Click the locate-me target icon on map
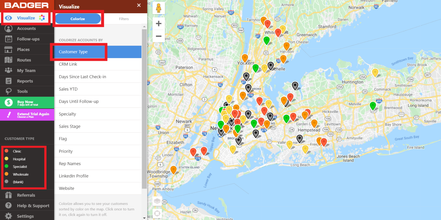This screenshot has width=441, height=220. click(157, 214)
